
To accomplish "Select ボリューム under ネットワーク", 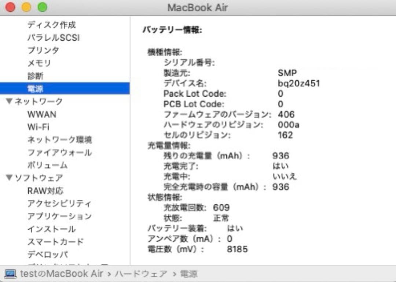I will click(x=47, y=166).
